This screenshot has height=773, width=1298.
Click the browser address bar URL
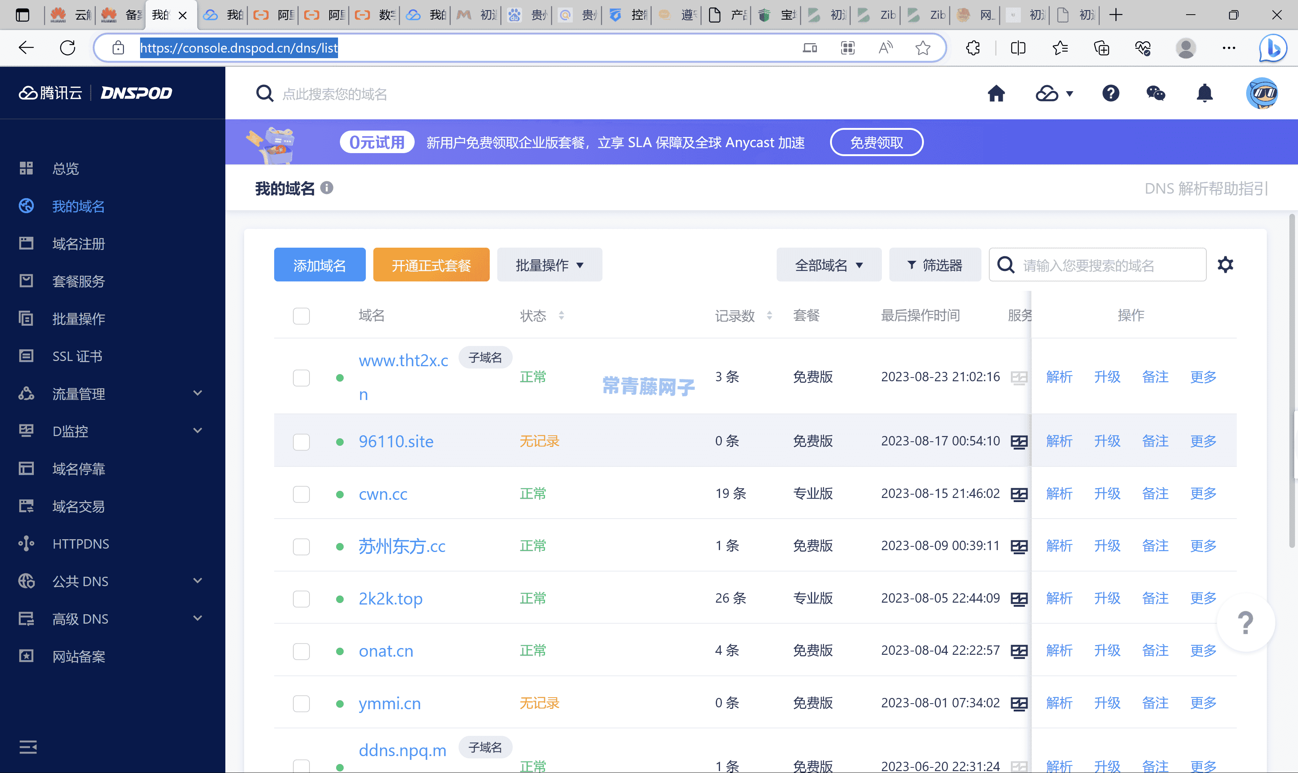tap(239, 48)
